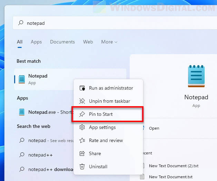
Task: Click the 'notepad - See web results' suggestion
Action: [44, 140]
